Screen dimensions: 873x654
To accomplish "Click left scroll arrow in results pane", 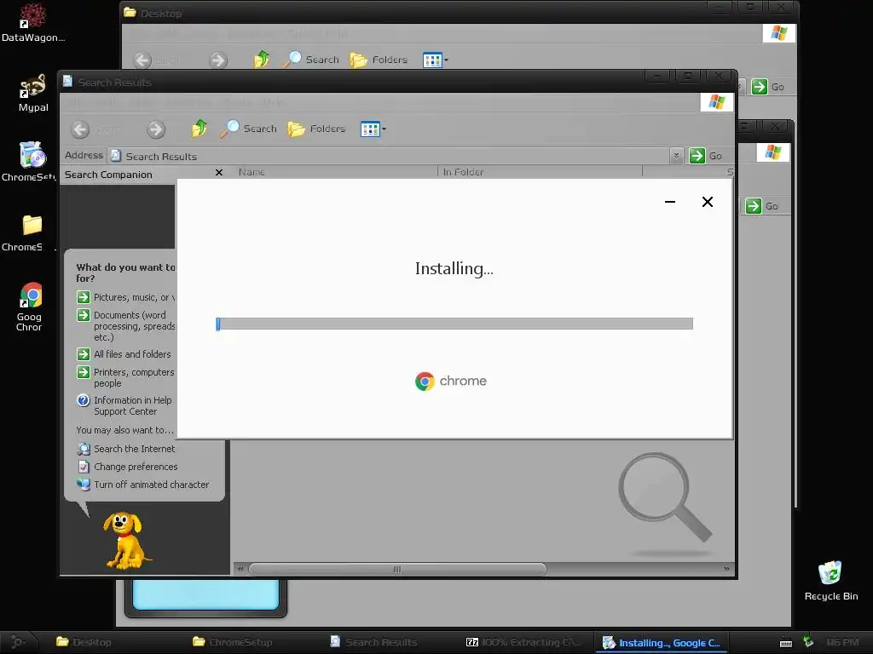I will point(240,569).
